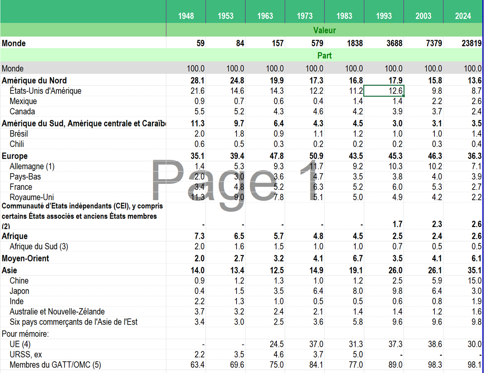Click Membres du GATT/OMC (5) label
484x373 pixels.
[x=55, y=365]
